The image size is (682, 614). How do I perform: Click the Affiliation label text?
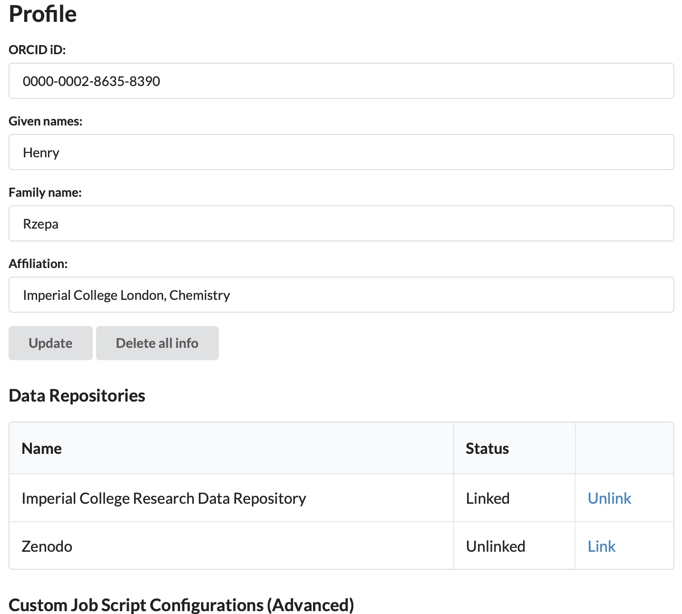coord(38,264)
